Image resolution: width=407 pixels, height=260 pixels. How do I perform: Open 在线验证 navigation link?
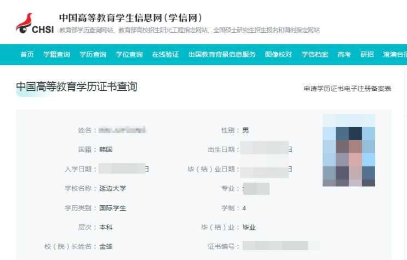click(x=165, y=54)
